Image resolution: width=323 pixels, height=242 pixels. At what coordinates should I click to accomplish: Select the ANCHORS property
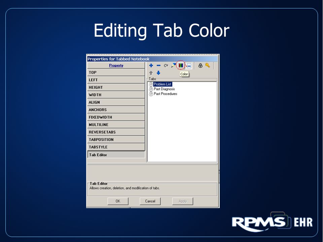coord(116,110)
